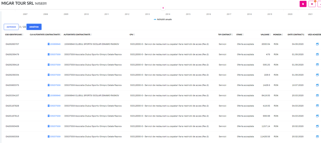The height and width of the screenshot is (143, 321).
Task: Go to next page with URMĂTOR
Action: [34, 27]
